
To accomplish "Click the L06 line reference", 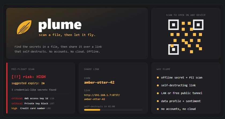I will pyautogui.click(x=48, y=108).
